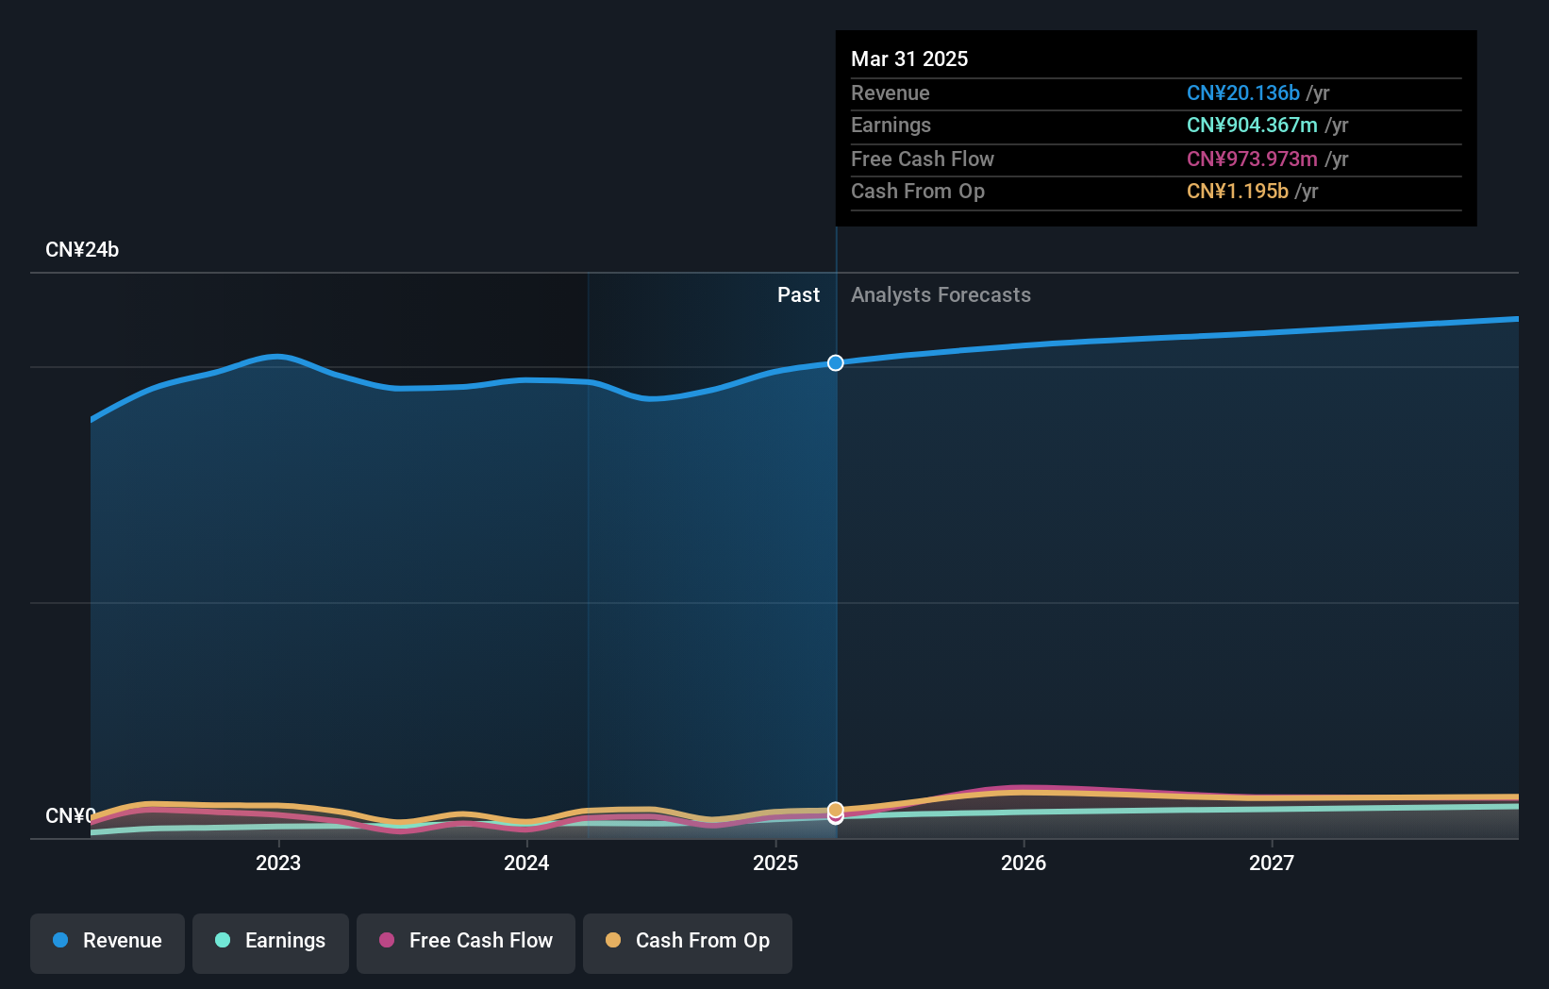Click the 'Free Cash Flow' tooltip row label
Image resolution: width=1549 pixels, height=989 pixels.
(x=923, y=159)
